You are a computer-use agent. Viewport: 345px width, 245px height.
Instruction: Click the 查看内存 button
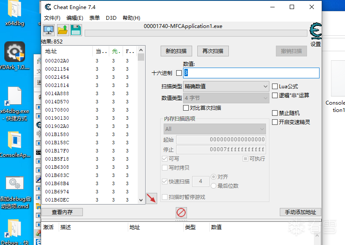point(62,212)
